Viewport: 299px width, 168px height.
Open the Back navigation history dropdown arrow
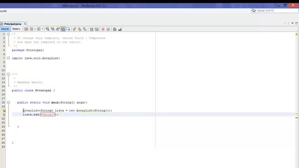(35, 29)
